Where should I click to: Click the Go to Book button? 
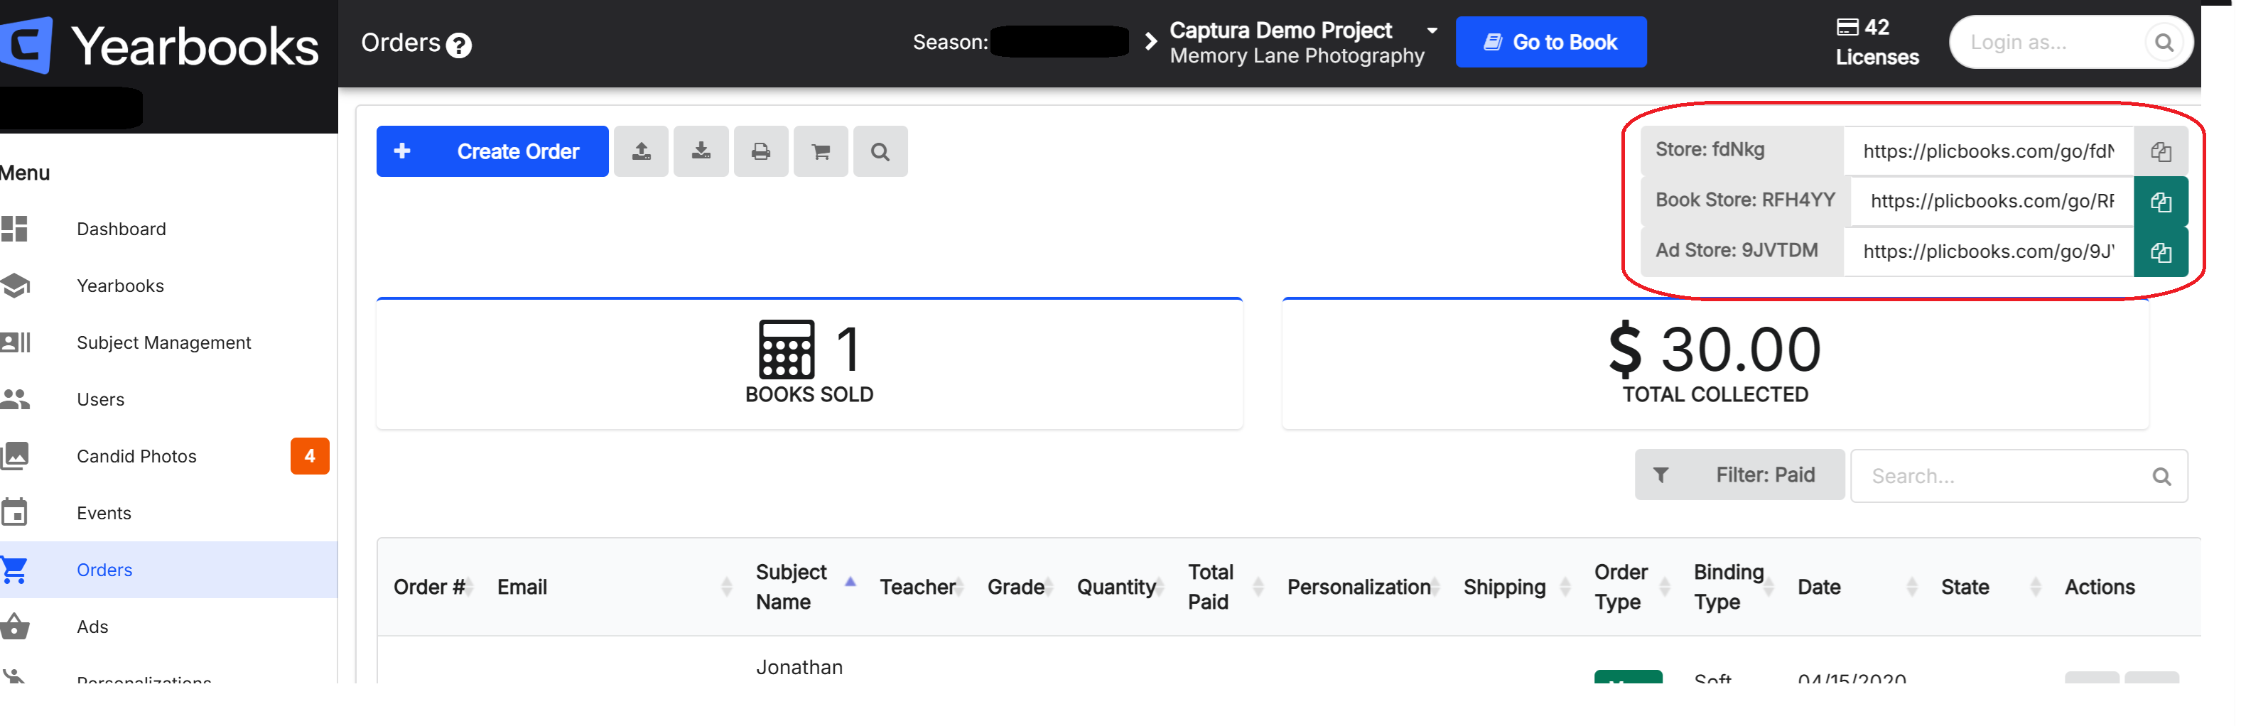1550,42
